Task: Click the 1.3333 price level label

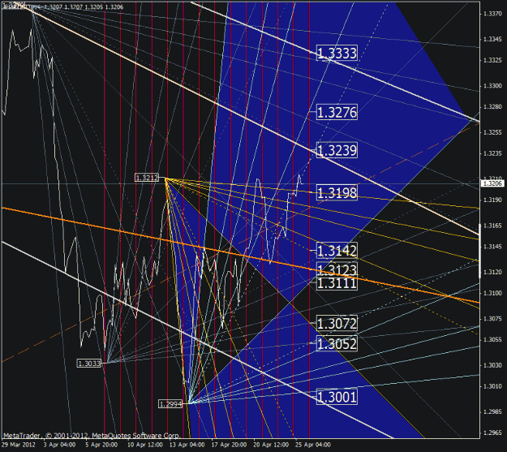Action: 337,53
